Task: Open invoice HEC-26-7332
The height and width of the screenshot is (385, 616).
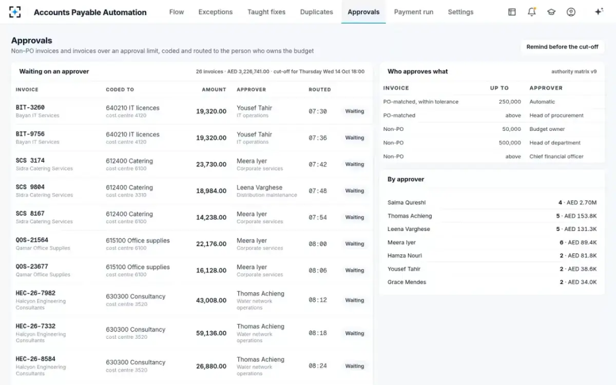Action: pos(36,326)
